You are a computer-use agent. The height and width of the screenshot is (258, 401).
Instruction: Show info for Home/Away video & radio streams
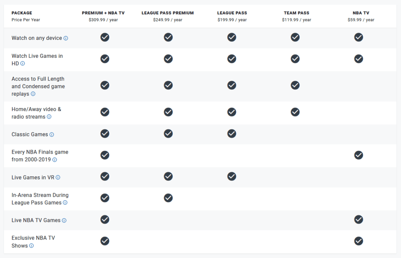click(49, 117)
